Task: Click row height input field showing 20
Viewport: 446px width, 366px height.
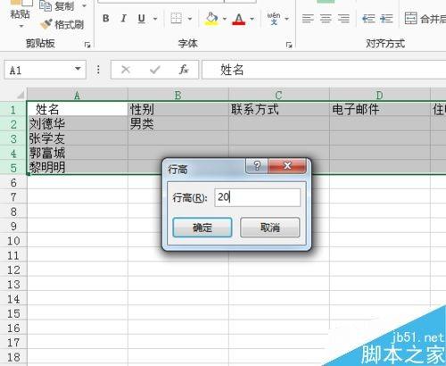Action: point(257,197)
